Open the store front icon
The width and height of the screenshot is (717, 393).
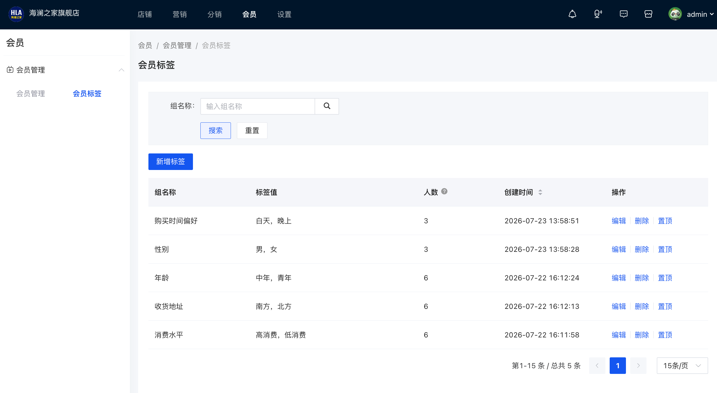[x=648, y=14]
